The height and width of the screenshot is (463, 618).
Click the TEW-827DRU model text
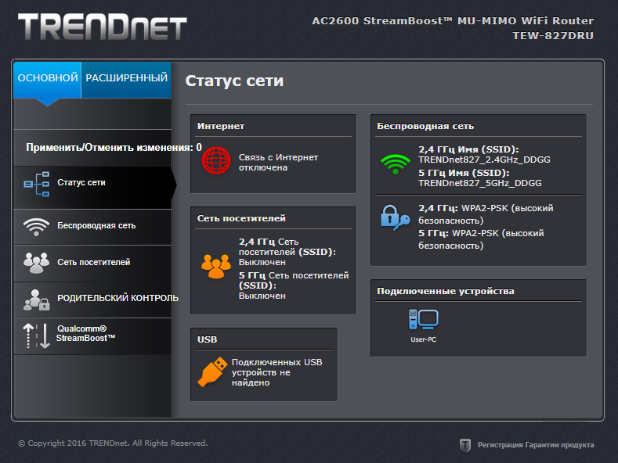pos(553,35)
